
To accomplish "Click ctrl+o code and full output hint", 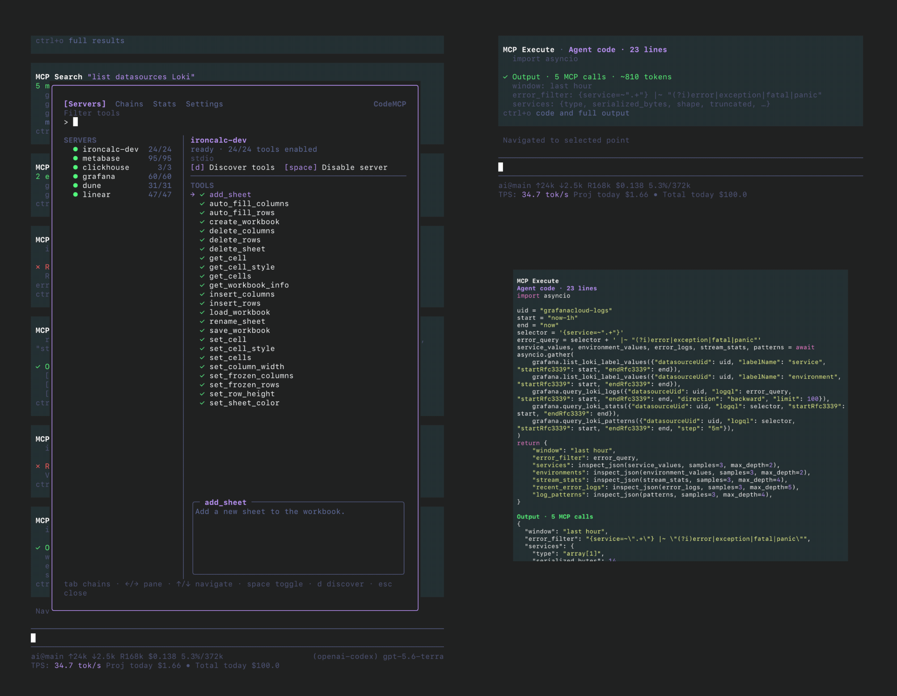I will point(566,113).
